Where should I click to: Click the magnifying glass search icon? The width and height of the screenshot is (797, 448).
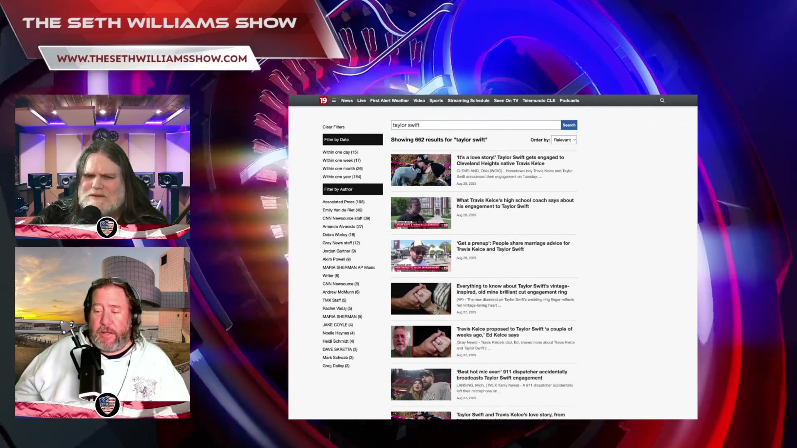tap(662, 100)
